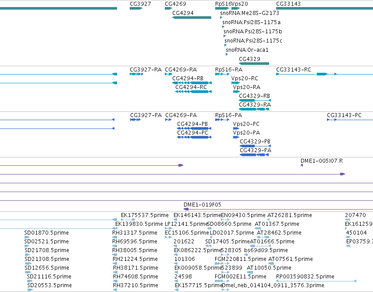373x292 pixels.
Task: Select the CG4294 gene bar
Action: (x=192, y=18)
